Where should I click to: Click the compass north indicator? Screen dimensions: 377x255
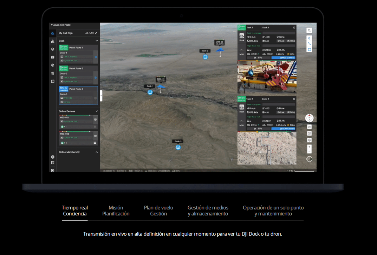point(309,118)
